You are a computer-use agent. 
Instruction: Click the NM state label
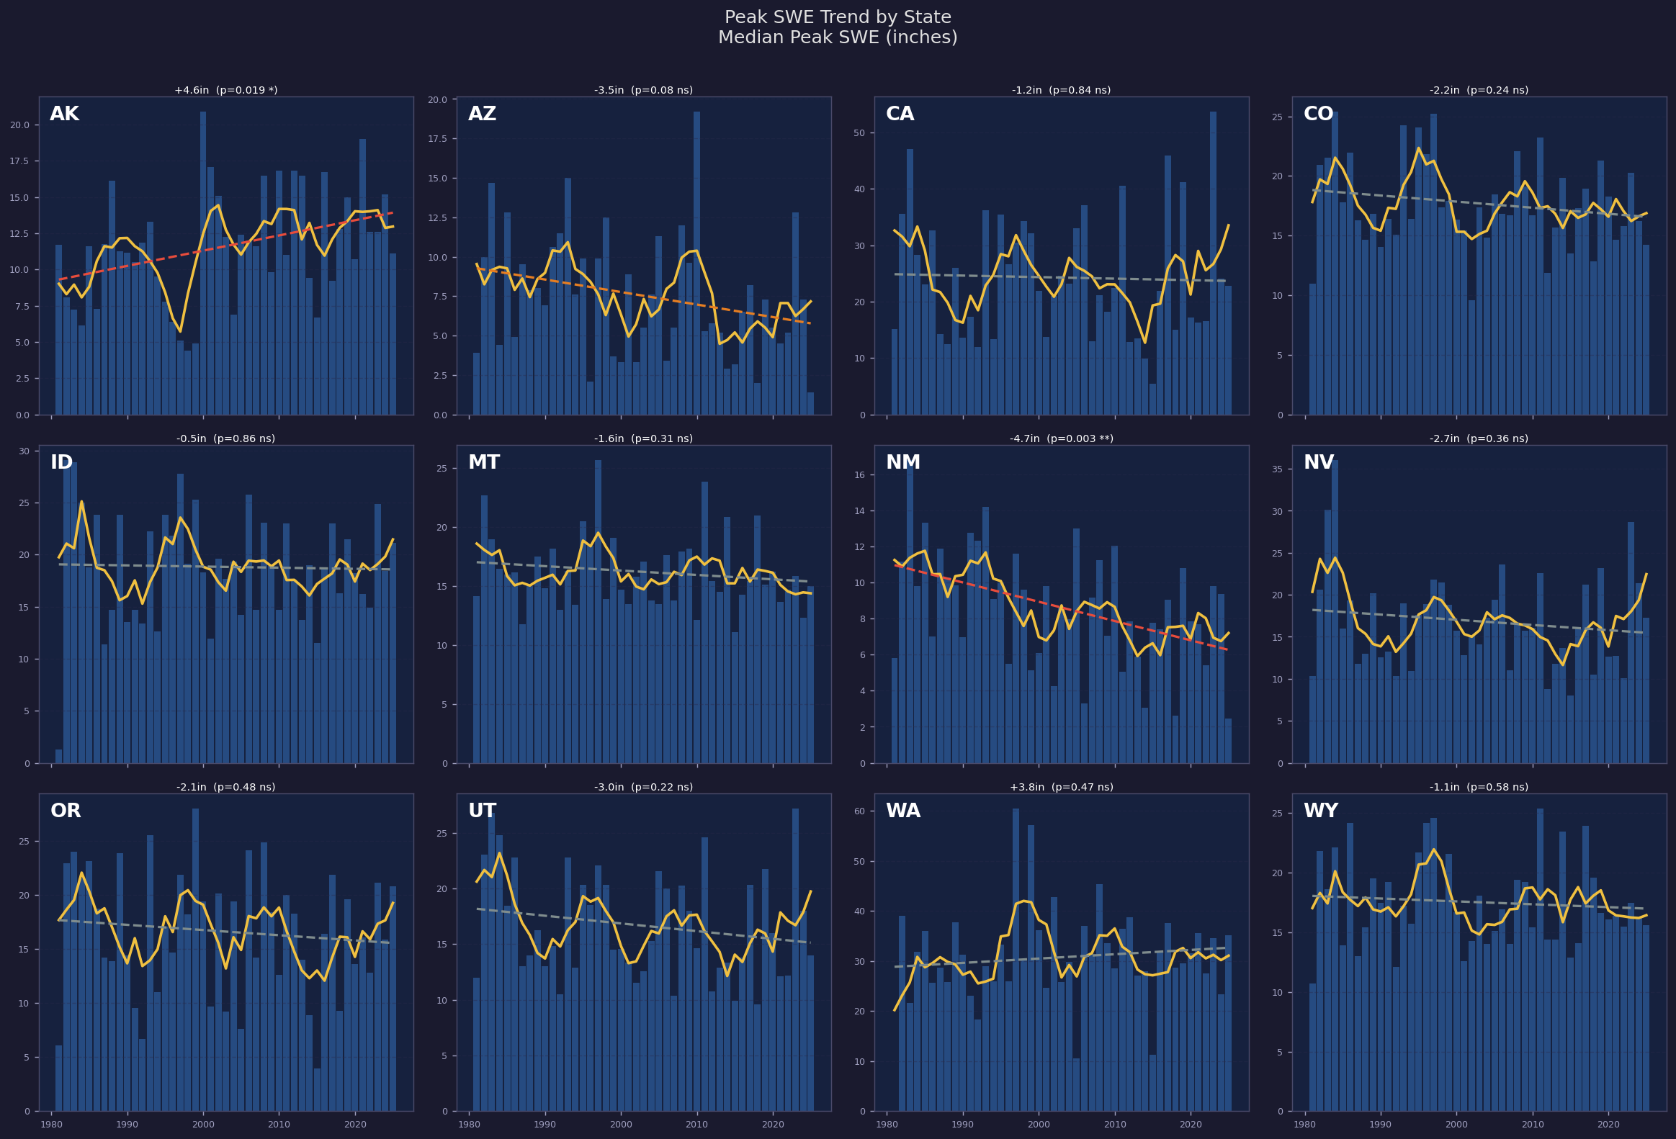pyautogui.click(x=902, y=463)
